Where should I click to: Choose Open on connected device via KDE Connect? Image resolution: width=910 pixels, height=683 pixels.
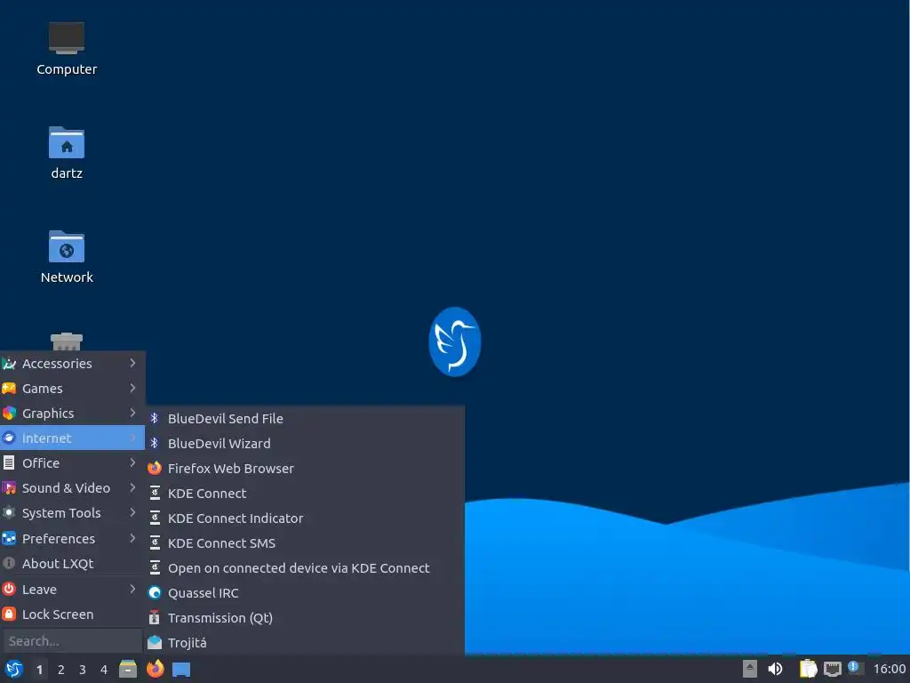pos(305,568)
